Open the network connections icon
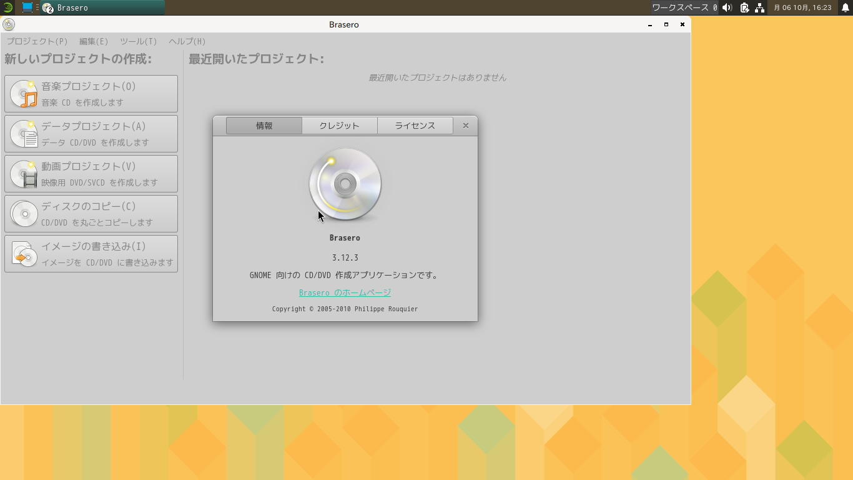The image size is (853, 480). click(760, 7)
